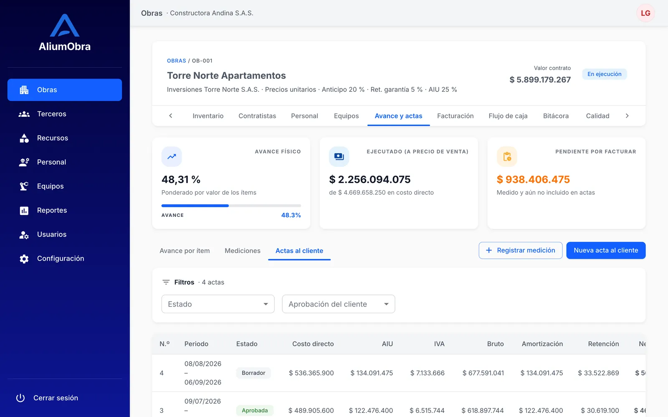Click the En ejecución status badge
This screenshot has height=417, width=668.
tap(604, 74)
